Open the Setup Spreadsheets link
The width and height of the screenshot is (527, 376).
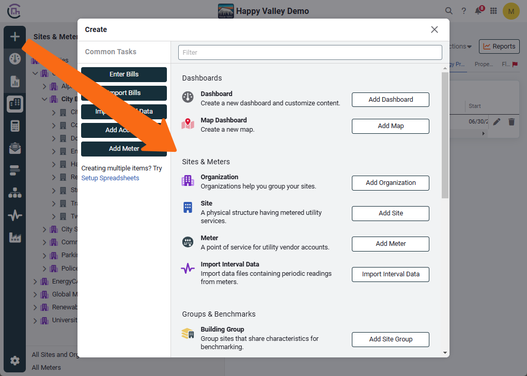pyautogui.click(x=110, y=178)
